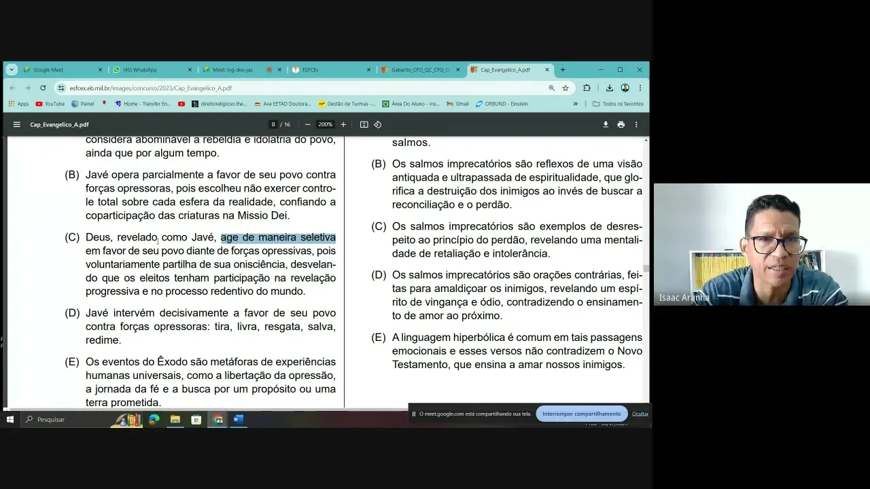Click Interromper compartilhamento button
Viewport: 870px width, 489px height.
(x=581, y=414)
